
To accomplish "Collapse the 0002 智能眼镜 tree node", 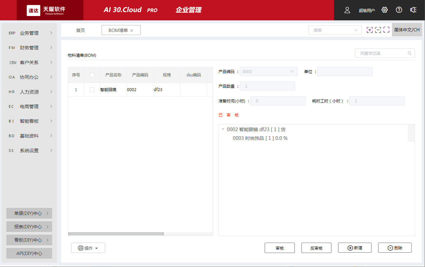I will (x=223, y=129).
